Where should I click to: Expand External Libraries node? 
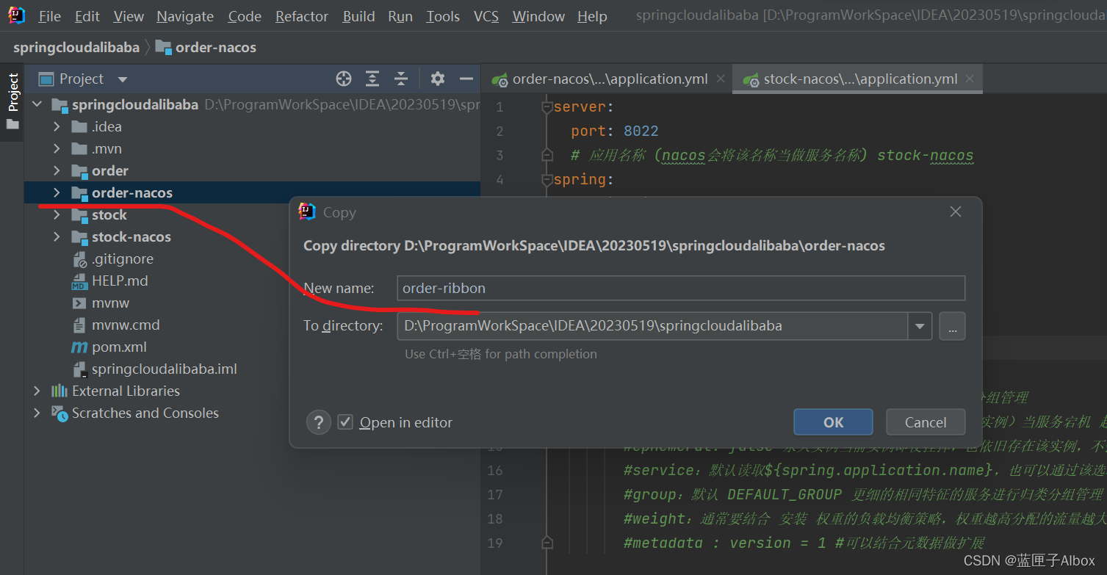(x=37, y=391)
